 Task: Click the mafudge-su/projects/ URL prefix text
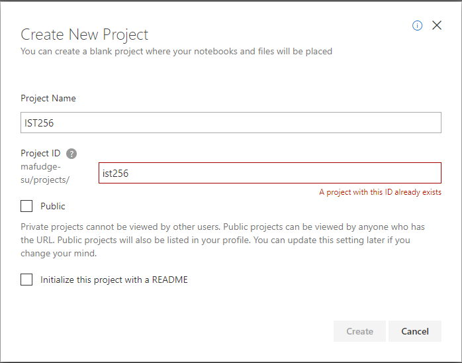coord(45,174)
